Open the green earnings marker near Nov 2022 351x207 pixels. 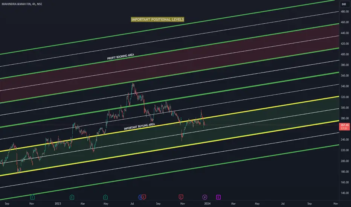[32, 197]
